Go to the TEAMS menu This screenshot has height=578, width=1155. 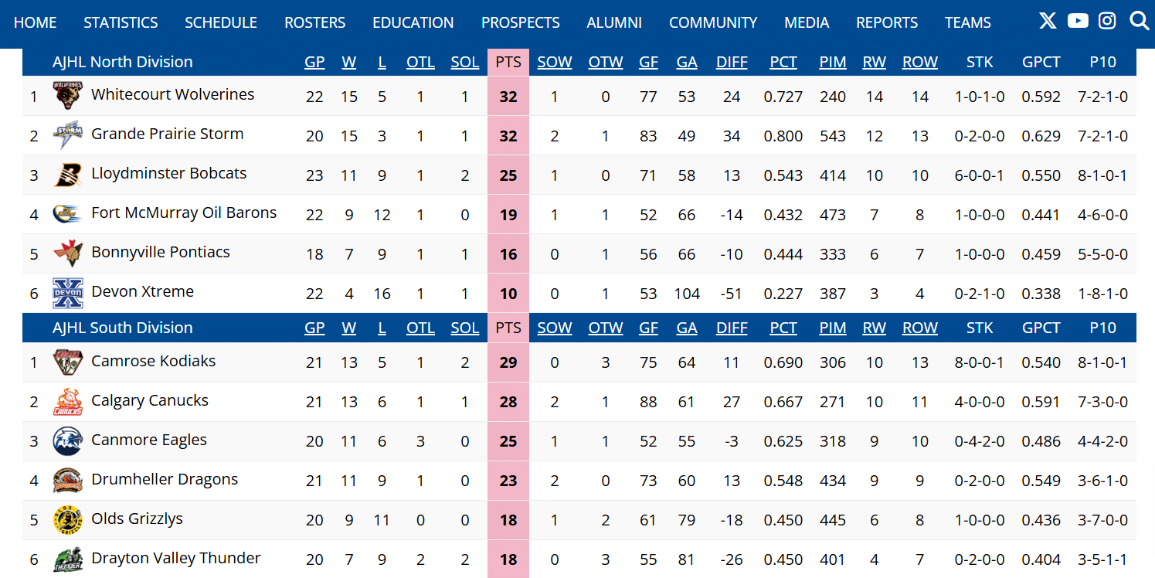[x=968, y=22]
